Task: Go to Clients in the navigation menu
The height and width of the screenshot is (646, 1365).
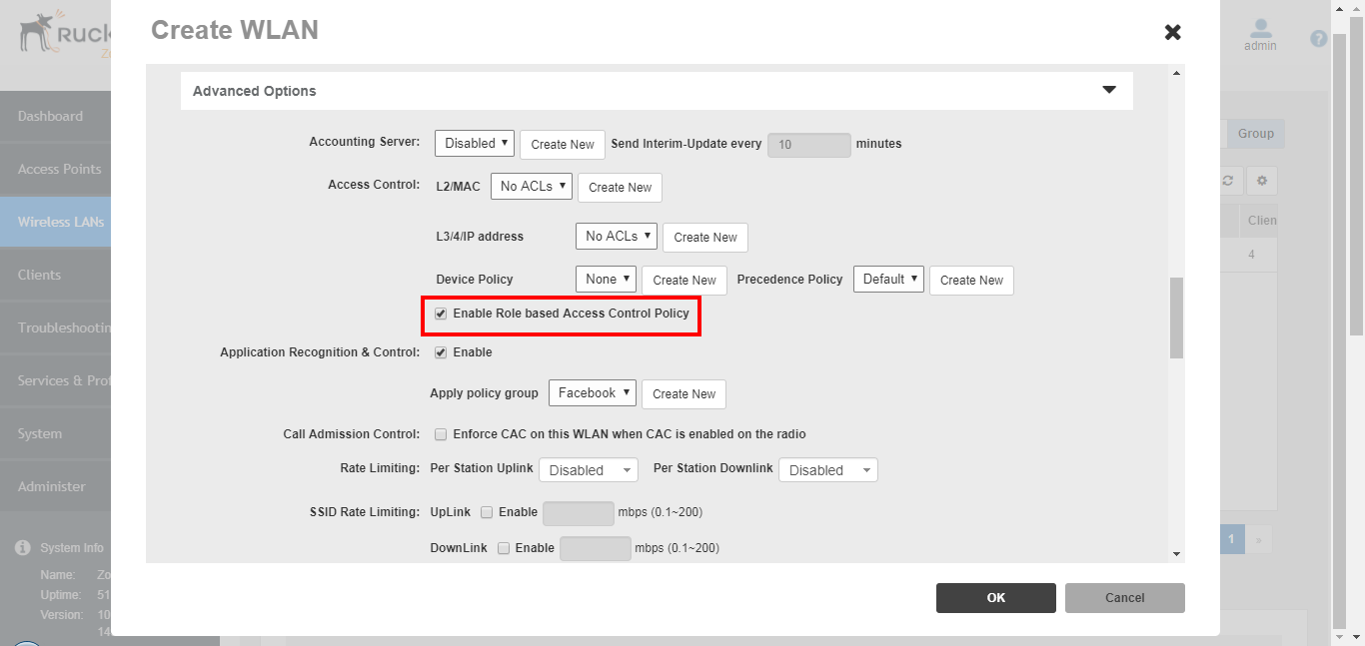Action: pos(40,274)
